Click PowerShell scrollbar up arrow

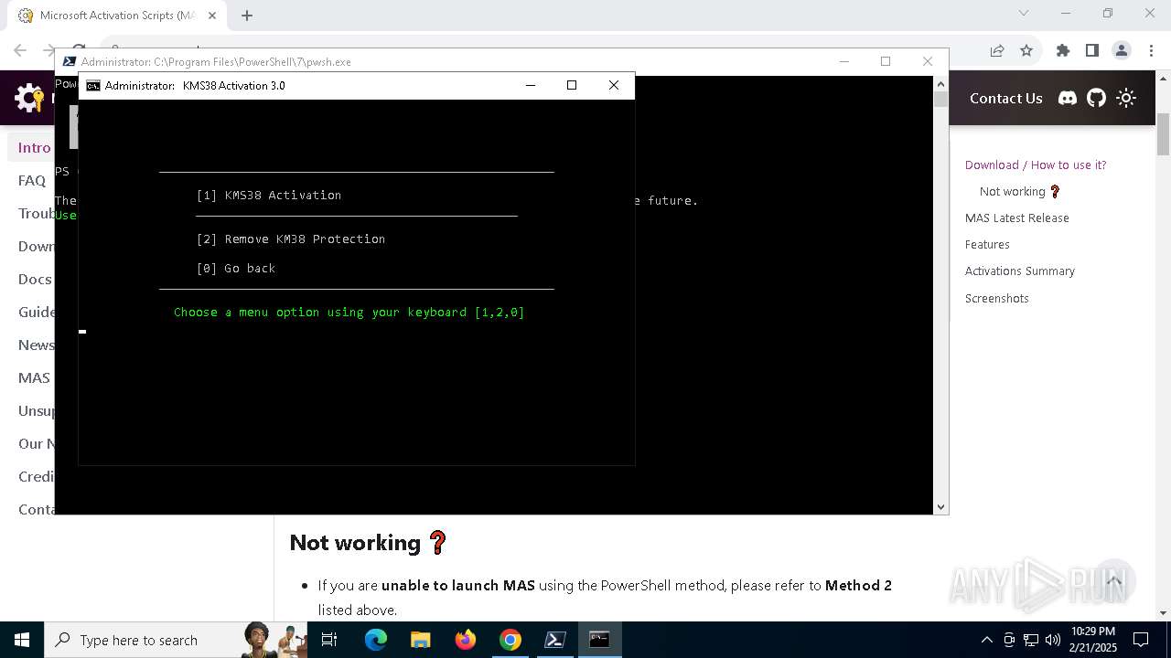click(940, 83)
